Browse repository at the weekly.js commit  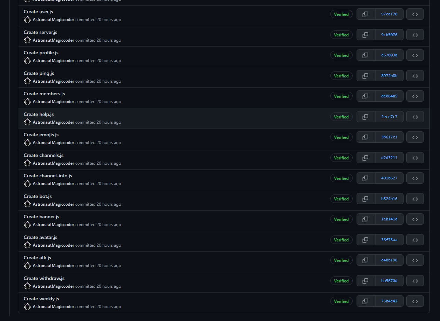point(415,301)
